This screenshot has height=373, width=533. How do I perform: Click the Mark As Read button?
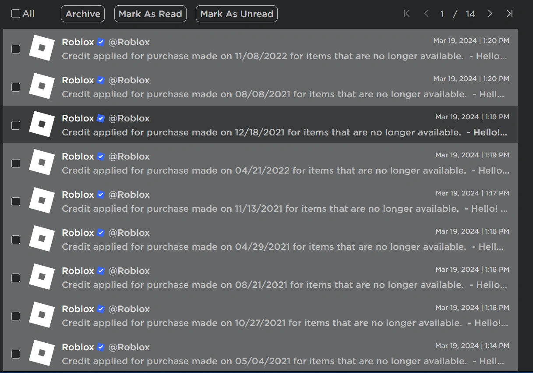[150, 14]
